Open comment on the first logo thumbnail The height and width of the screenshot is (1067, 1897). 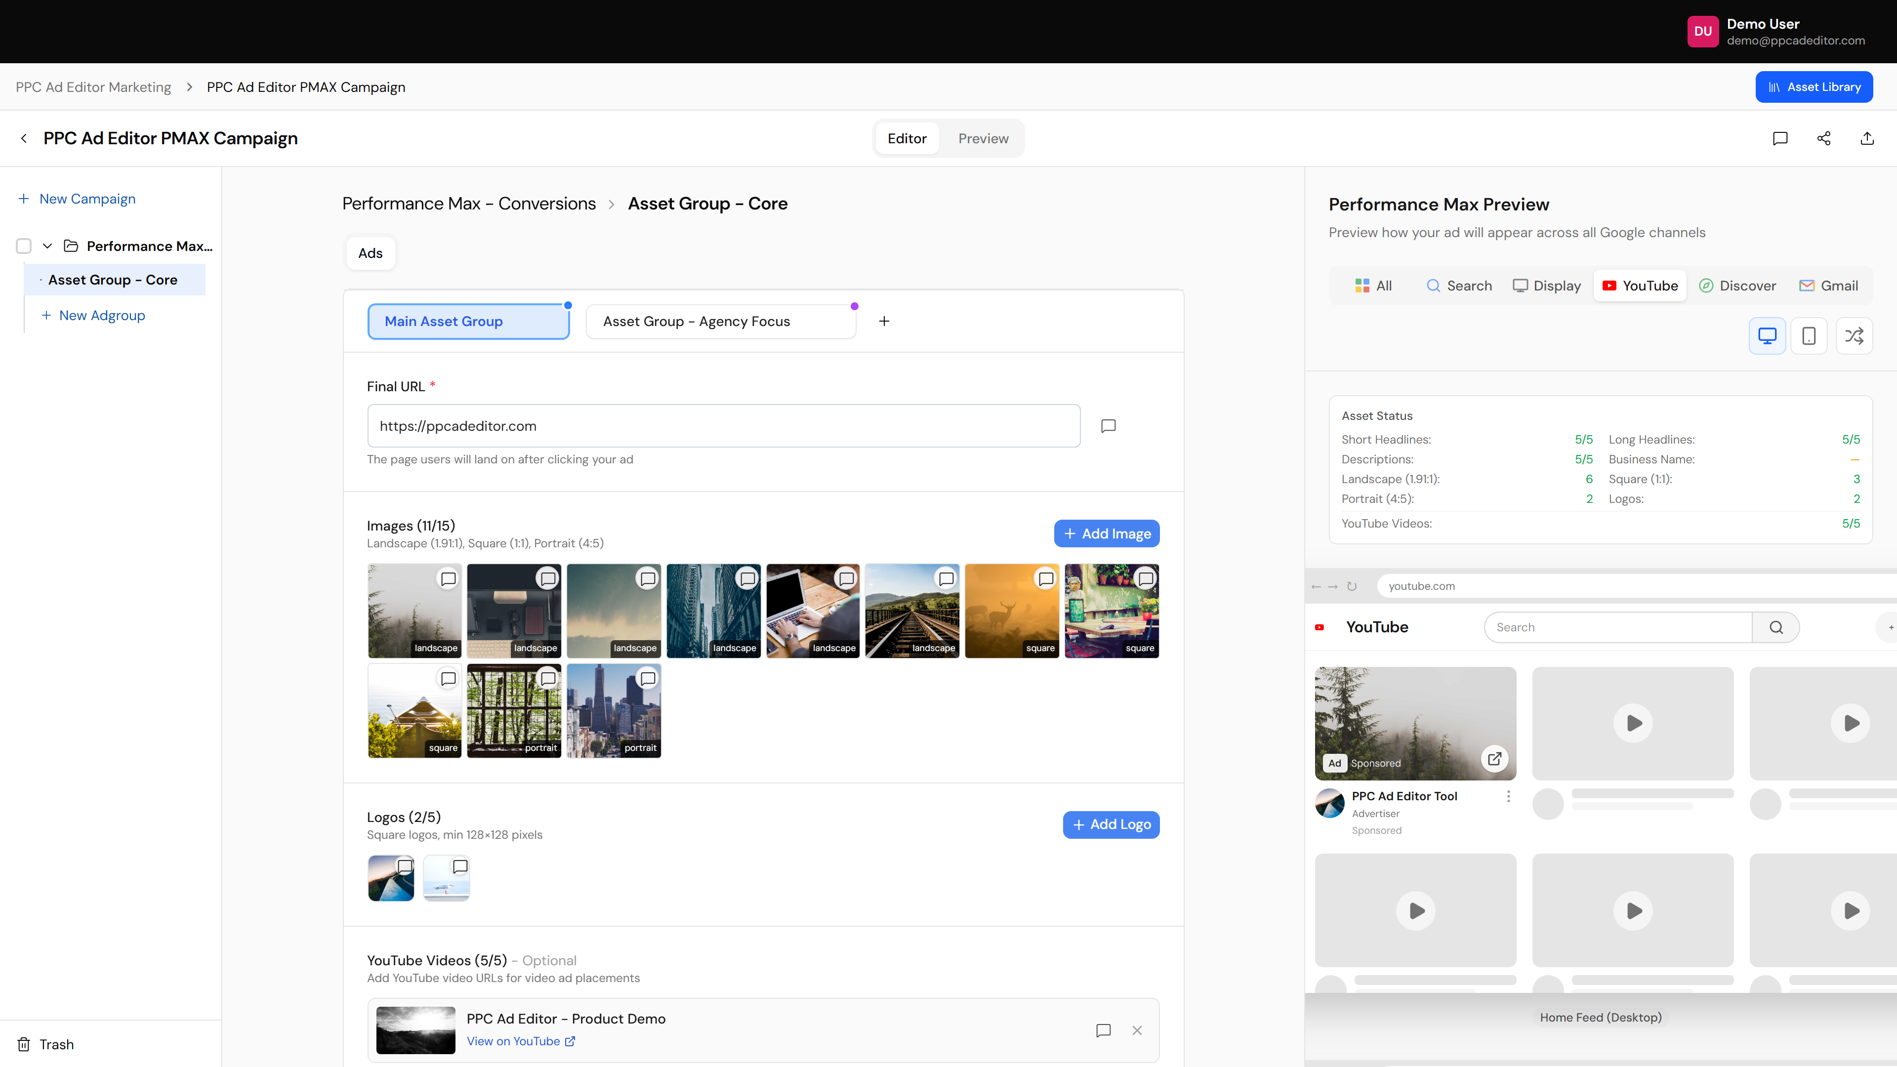pyautogui.click(x=405, y=866)
